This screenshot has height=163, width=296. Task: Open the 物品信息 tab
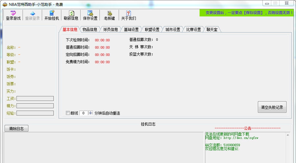90,29
